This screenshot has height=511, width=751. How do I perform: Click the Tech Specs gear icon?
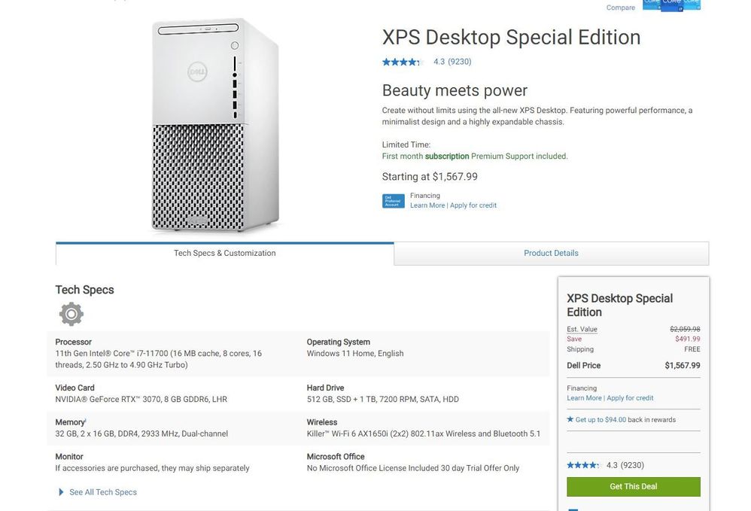click(71, 314)
